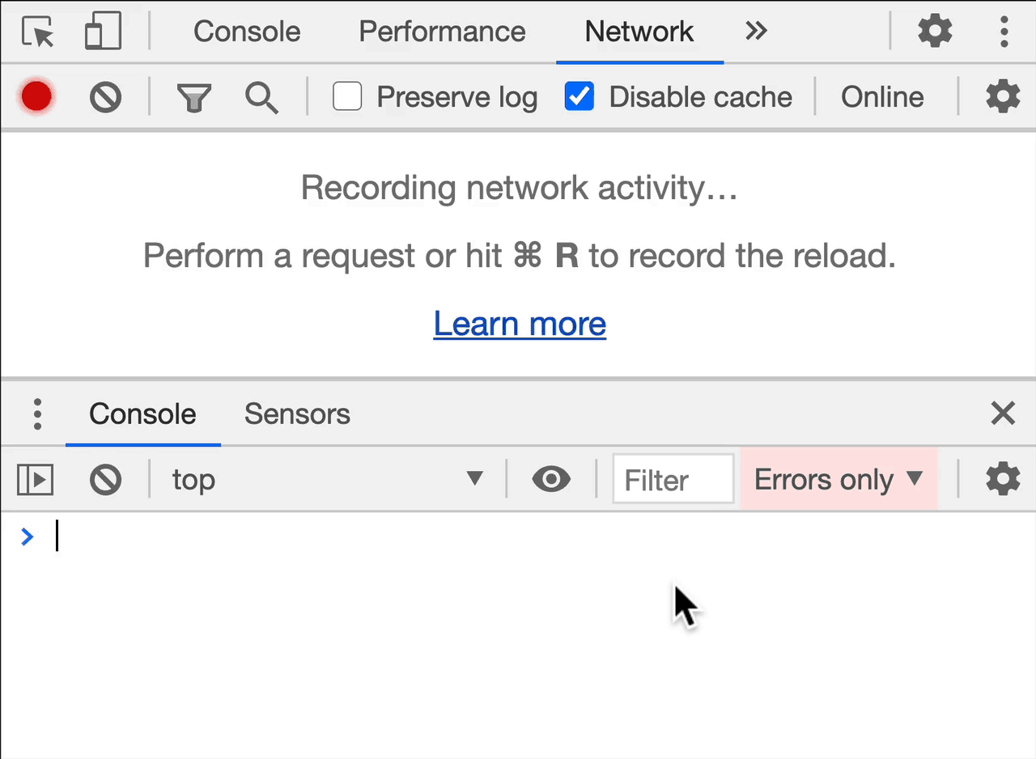Show the console sidebar icon
The image size is (1036, 759).
click(x=36, y=480)
